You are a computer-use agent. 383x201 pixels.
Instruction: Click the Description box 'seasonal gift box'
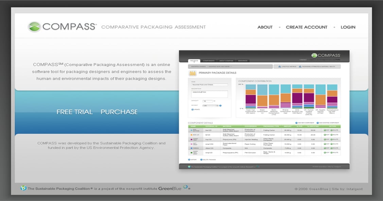click(210, 94)
